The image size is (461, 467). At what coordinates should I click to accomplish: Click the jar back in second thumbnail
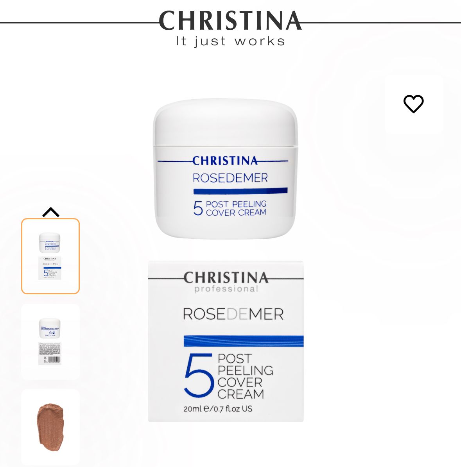[x=50, y=328]
